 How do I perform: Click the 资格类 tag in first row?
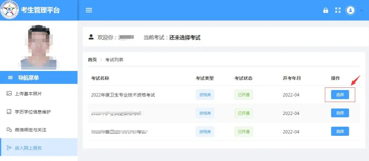(x=205, y=95)
